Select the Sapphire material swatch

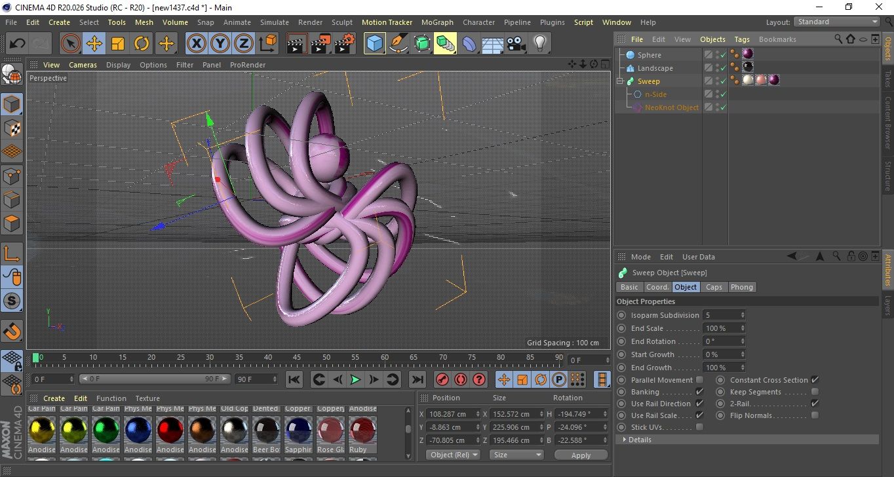[298, 430]
